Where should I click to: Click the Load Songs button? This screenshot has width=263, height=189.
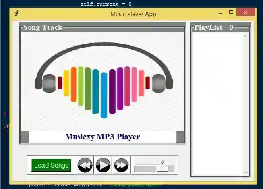pos(51,165)
